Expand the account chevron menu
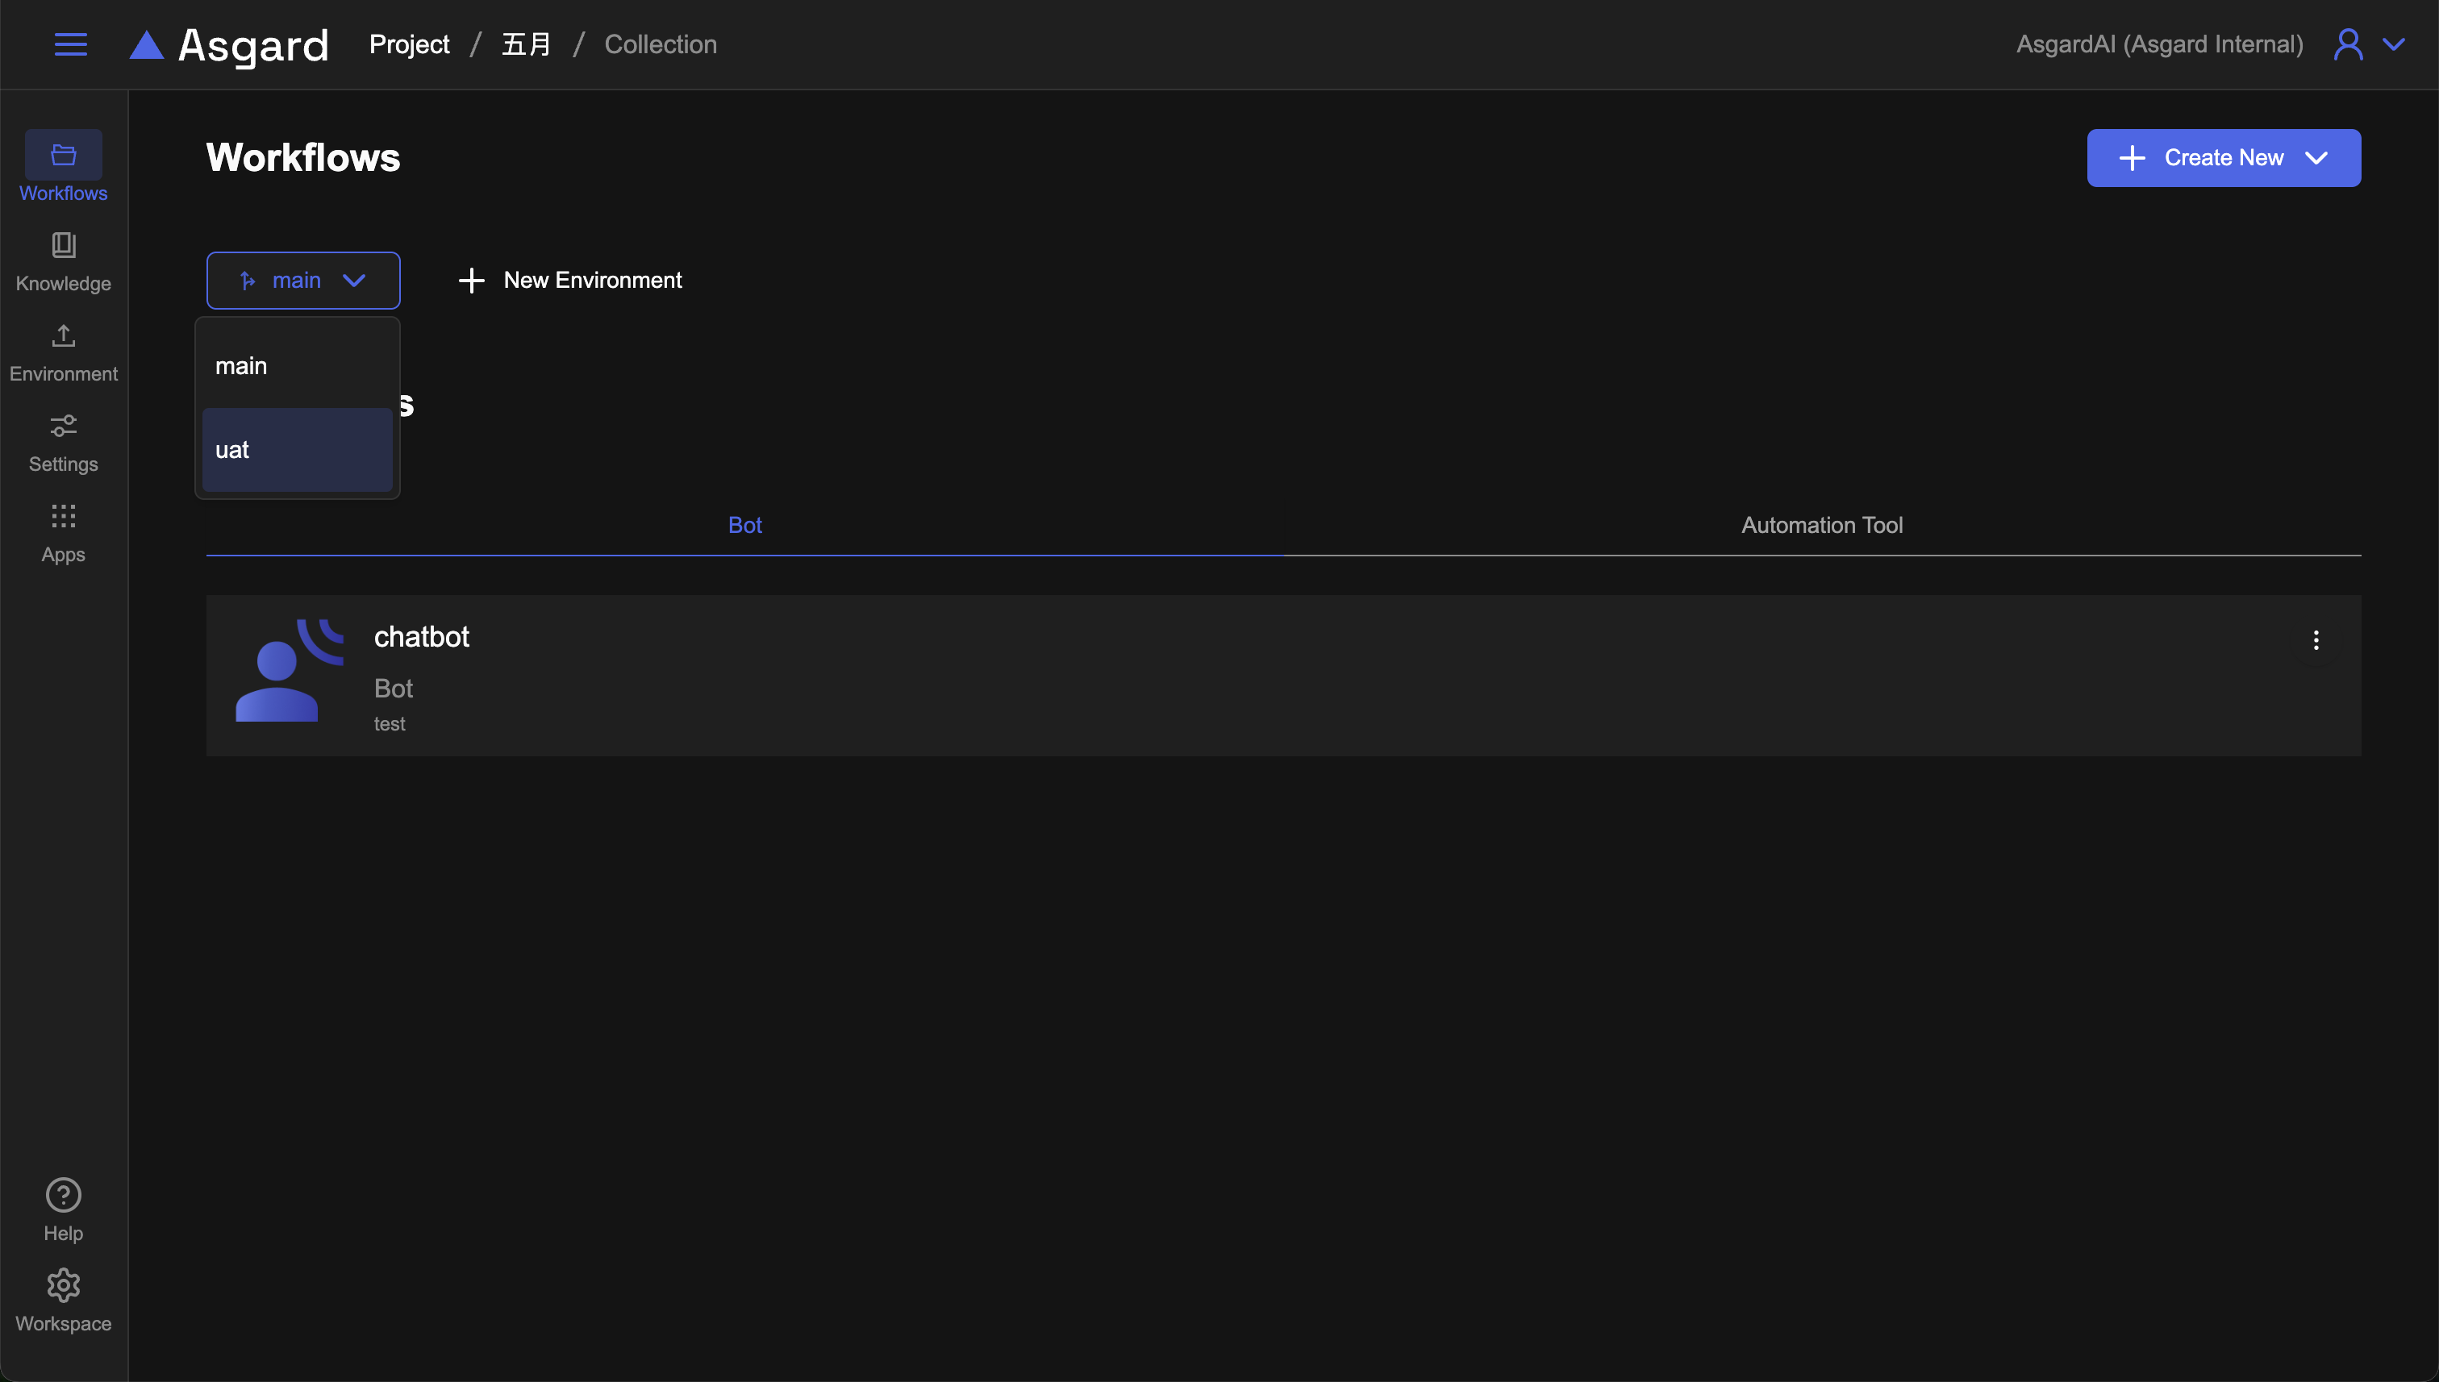This screenshot has width=2439, height=1382. point(2393,44)
